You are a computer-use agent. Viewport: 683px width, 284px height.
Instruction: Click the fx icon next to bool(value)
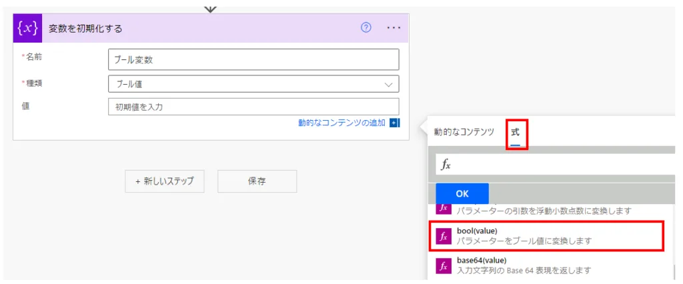coord(444,236)
